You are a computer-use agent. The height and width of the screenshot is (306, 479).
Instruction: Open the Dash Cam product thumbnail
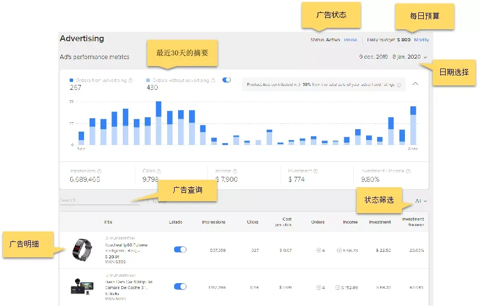82,286
